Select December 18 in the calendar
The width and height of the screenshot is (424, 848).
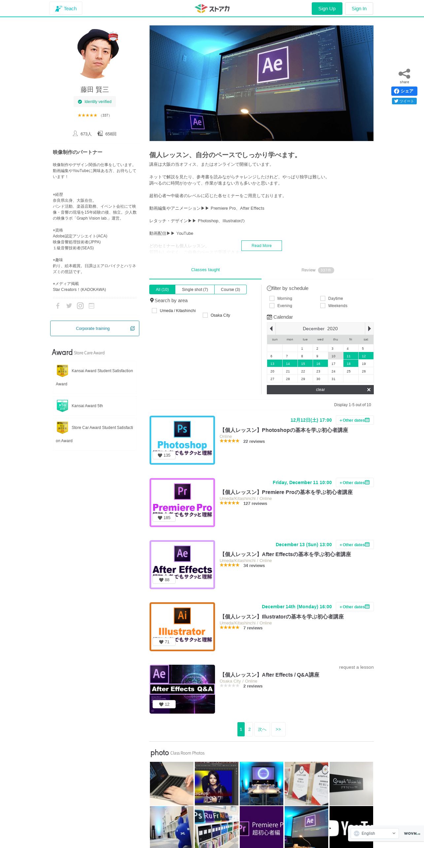(351, 364)
